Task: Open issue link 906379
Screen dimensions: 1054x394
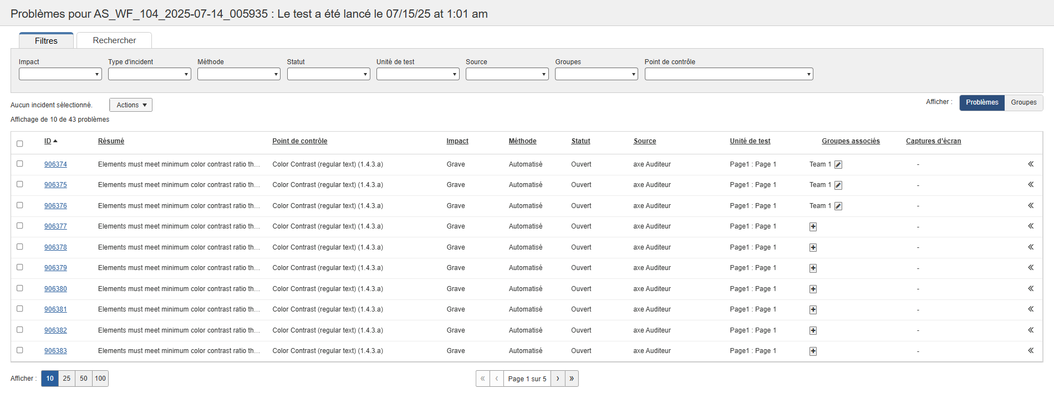Action: (55, 268)
